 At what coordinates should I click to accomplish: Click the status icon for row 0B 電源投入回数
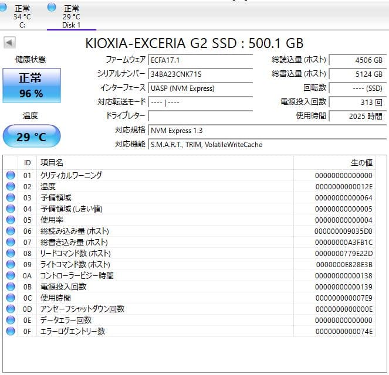point(11,287)
